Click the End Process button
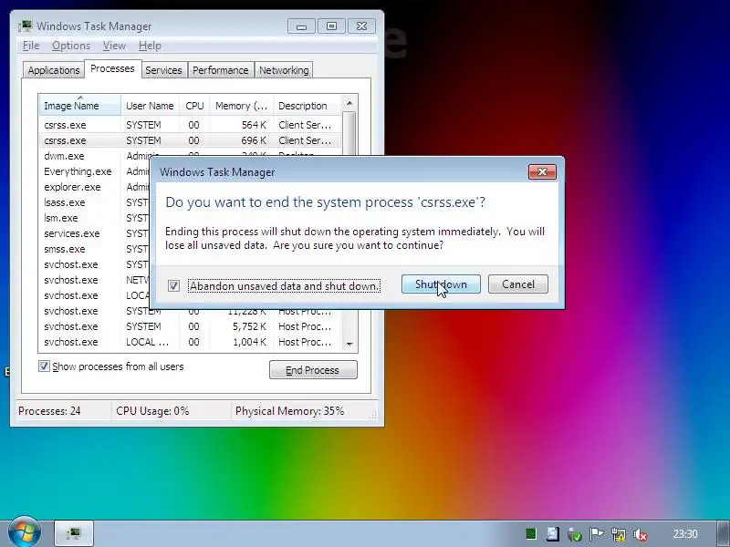The height and width of the screenshot is (547, 730). (x=313, y=370)
